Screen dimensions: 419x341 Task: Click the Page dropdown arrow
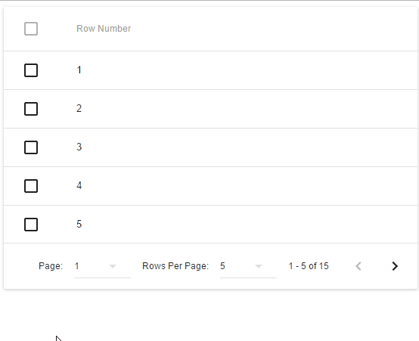click(x=113, y=266)
